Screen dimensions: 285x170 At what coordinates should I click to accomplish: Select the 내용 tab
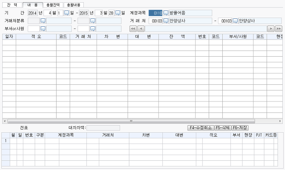click(33, 5)
